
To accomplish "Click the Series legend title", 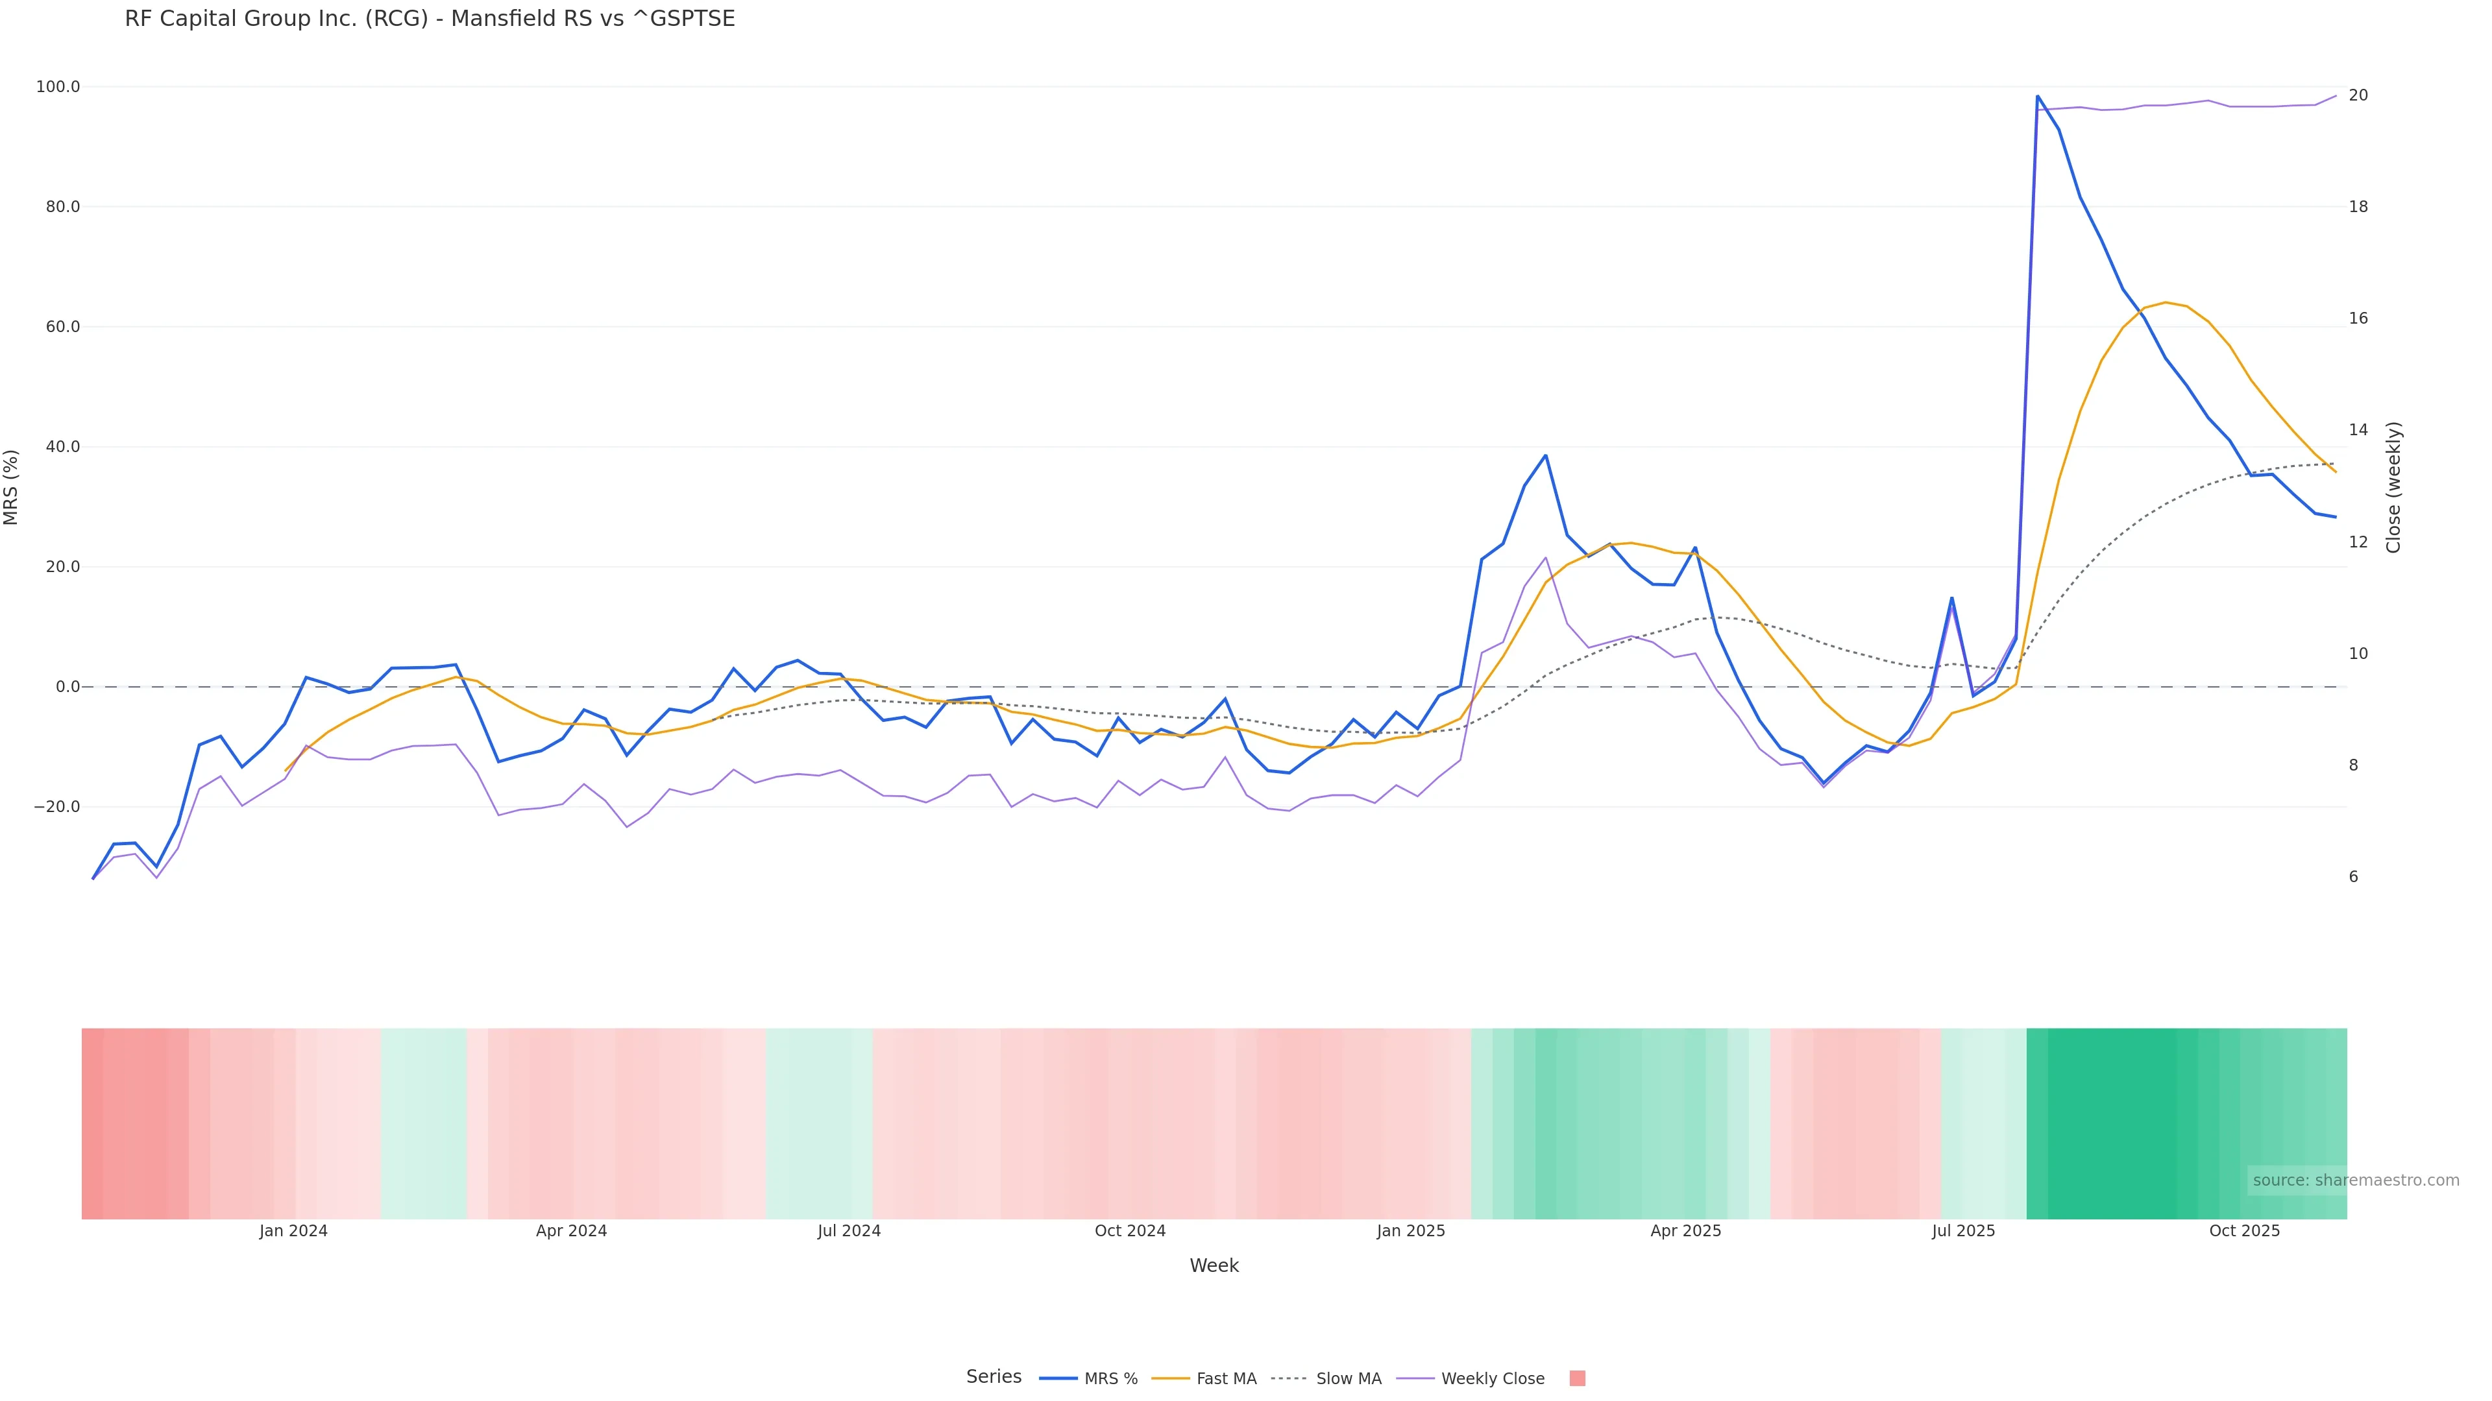I will tap(994, 1377).
